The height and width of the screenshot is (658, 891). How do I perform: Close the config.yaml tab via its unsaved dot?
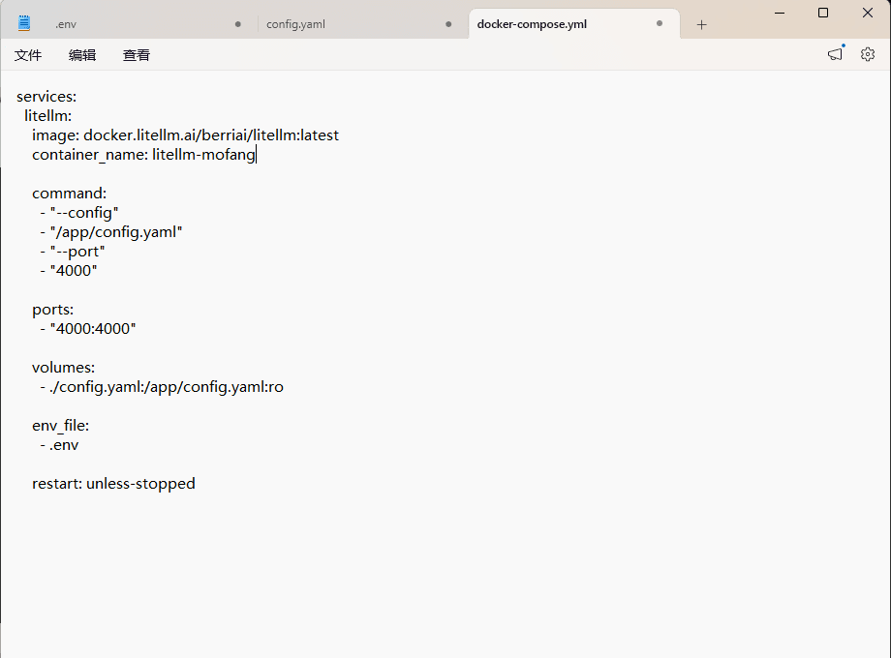click(x=449, y=24)
